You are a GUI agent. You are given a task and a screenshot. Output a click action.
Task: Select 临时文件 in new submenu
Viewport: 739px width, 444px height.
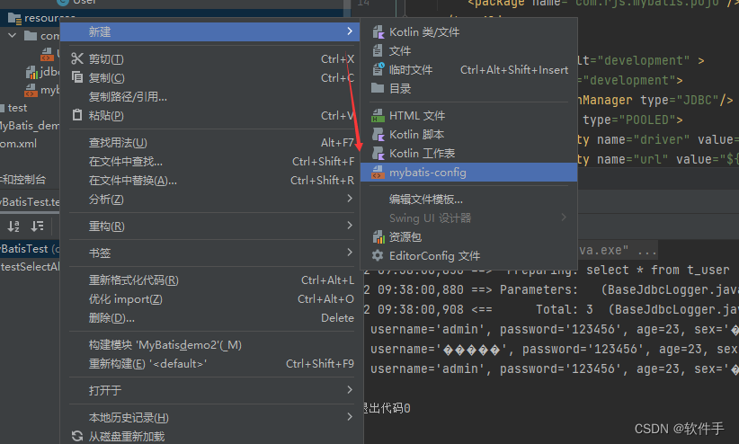click(x=469, y=70)
